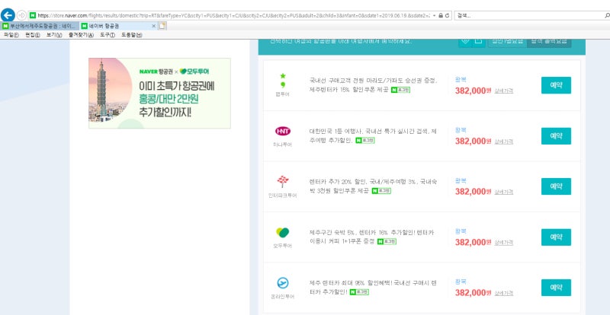Click the heart-shaped icon in teal header
The width and height of the screenshot is (610, 315).
point(465,41)
